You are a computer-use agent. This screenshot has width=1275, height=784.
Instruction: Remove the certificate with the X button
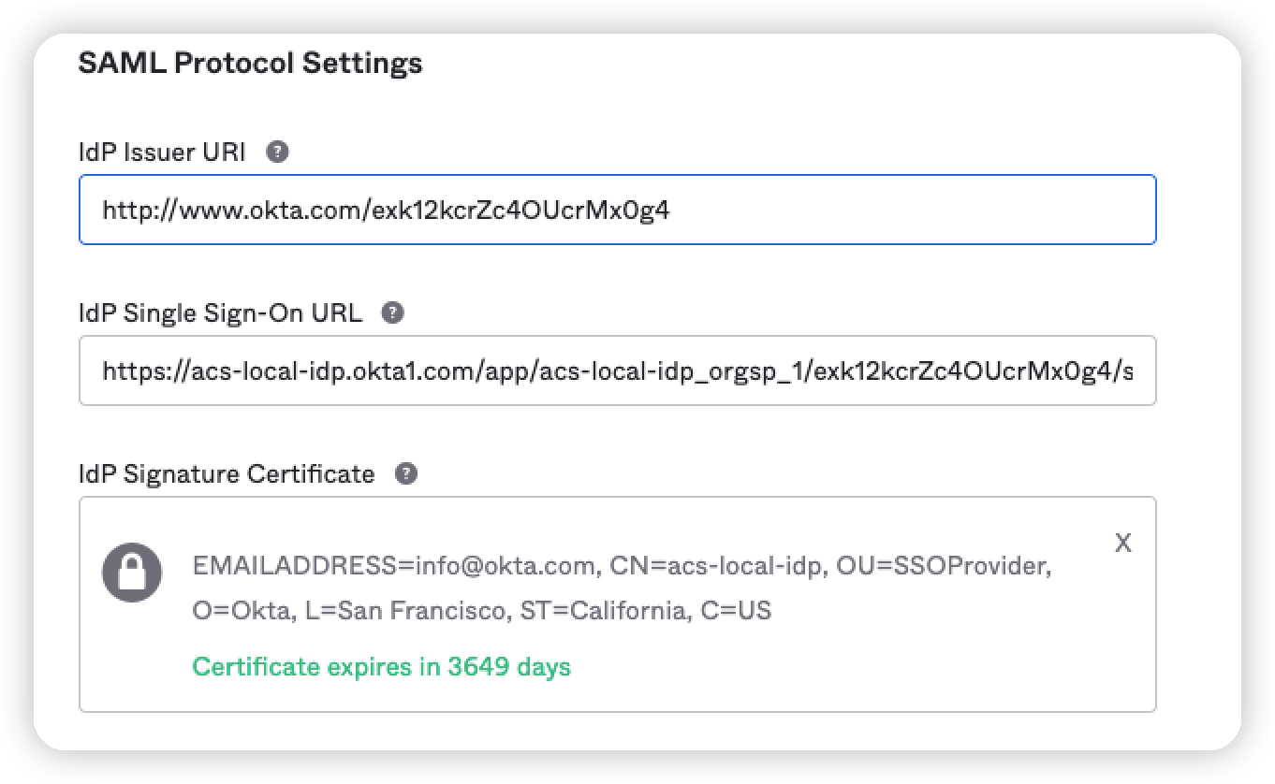pos(1122,543)
